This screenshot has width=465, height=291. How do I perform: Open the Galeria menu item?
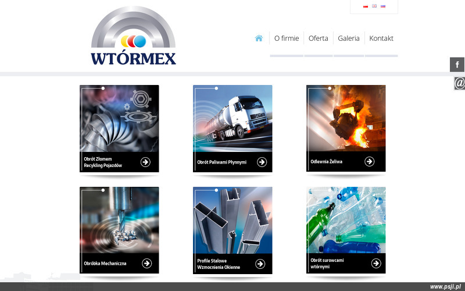click(x=348, y=38)
